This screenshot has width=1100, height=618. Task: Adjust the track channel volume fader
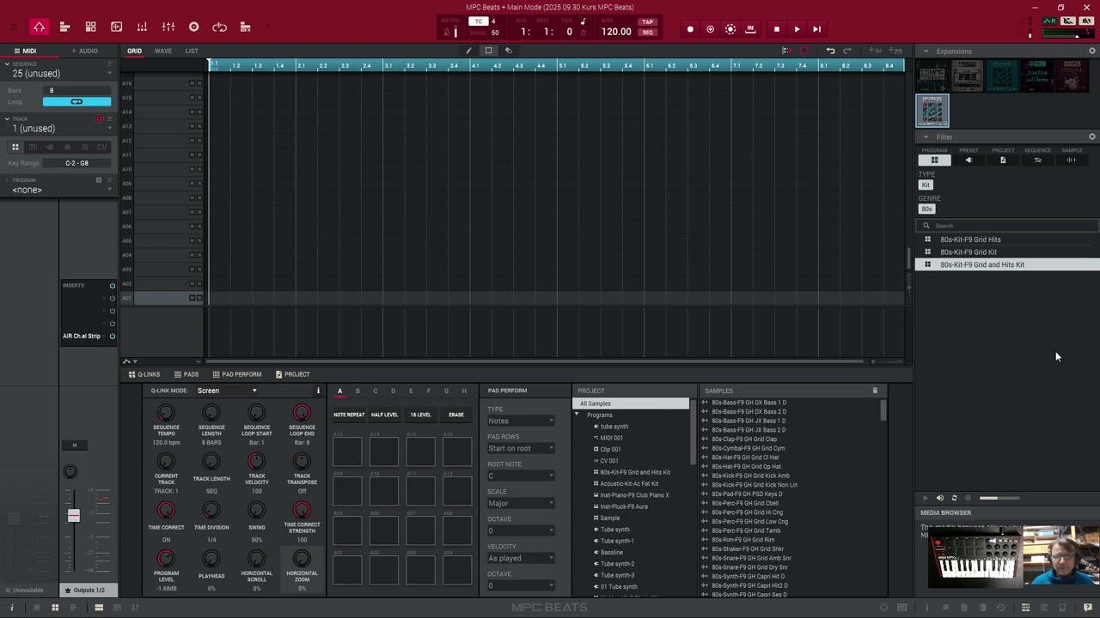(73, 515)
